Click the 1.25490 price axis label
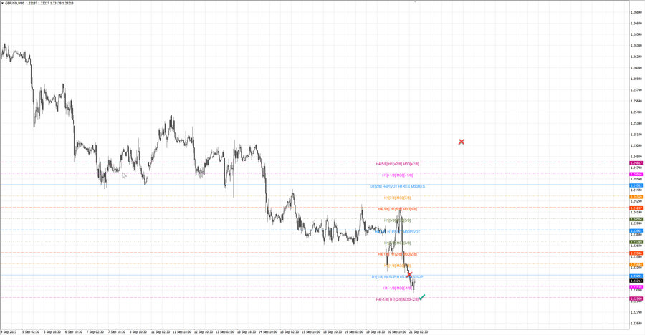645x335 pixels. [636, 112]
